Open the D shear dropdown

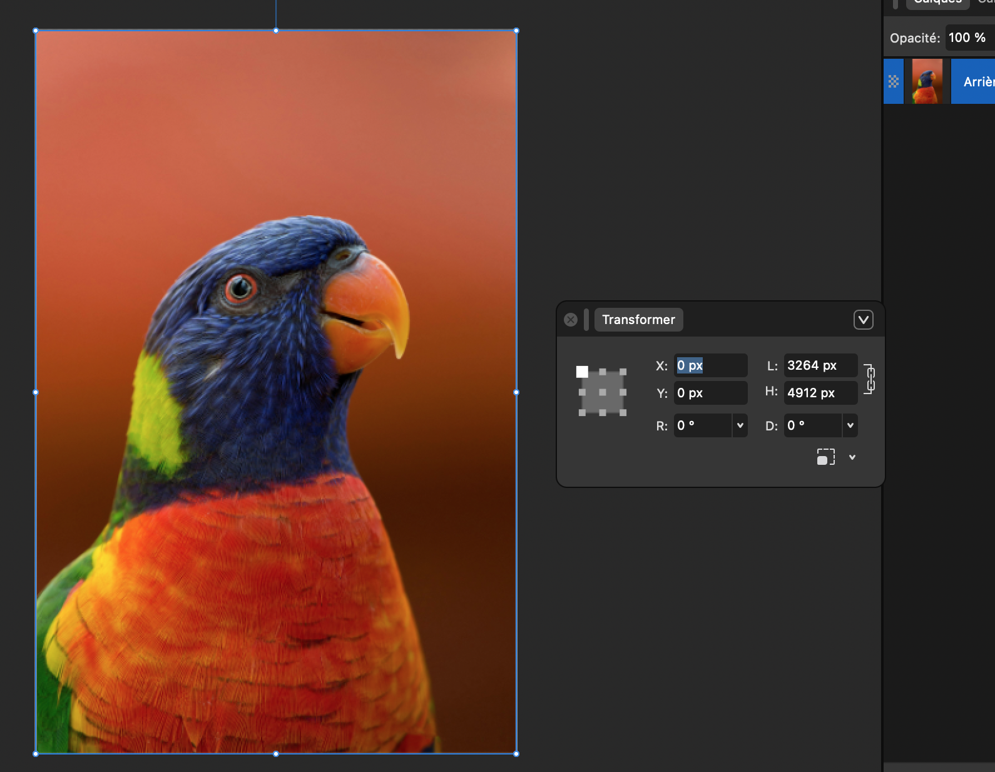850,425
